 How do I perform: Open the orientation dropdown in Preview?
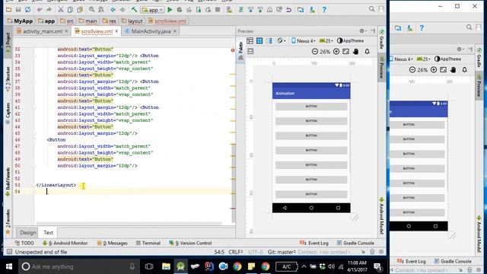282,40
